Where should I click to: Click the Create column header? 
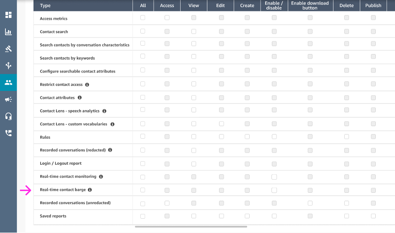(247, 5)
